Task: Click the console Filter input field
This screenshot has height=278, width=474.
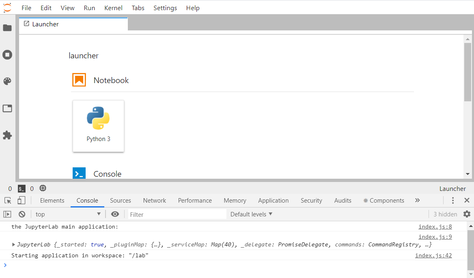Action: click(177, 214)
